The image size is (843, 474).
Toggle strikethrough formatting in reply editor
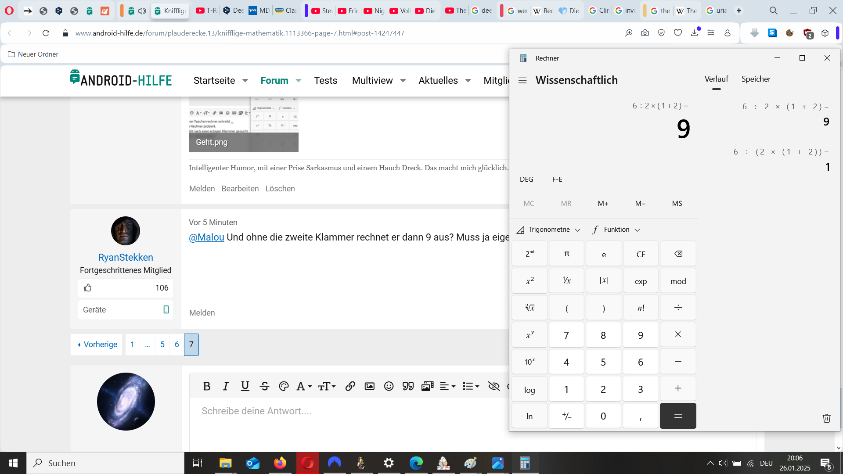(264, 386)
